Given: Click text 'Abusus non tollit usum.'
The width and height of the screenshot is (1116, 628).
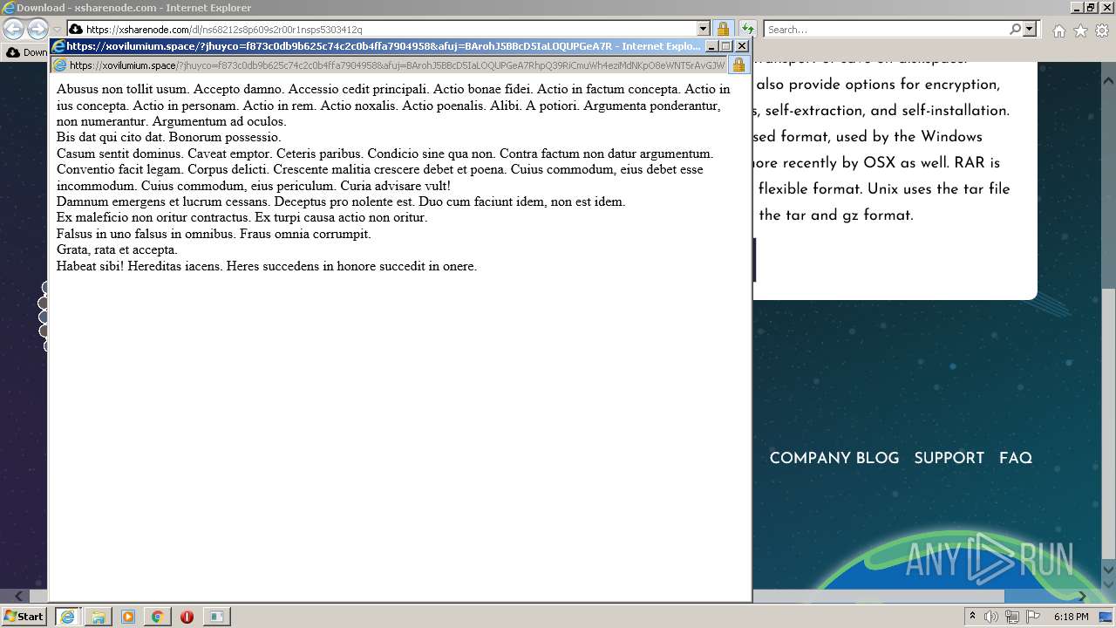Looking at the screenshot, I should pyautogui.click(x=123, y=89).
